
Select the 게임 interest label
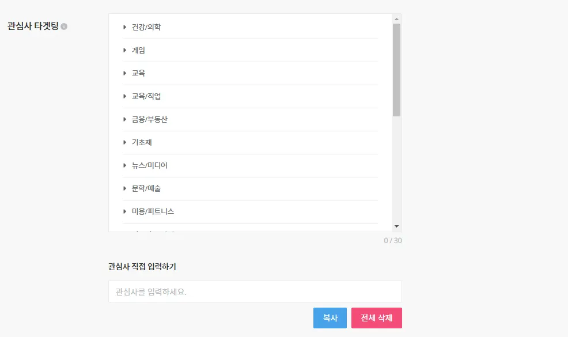[138, 50]
